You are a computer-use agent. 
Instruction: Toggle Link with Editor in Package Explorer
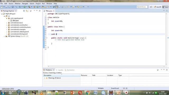27,11
